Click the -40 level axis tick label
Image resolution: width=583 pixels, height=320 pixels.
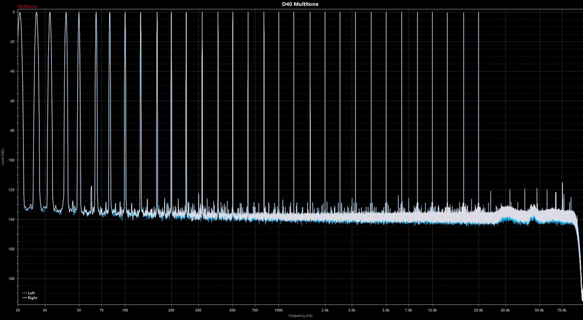(12, 71)
